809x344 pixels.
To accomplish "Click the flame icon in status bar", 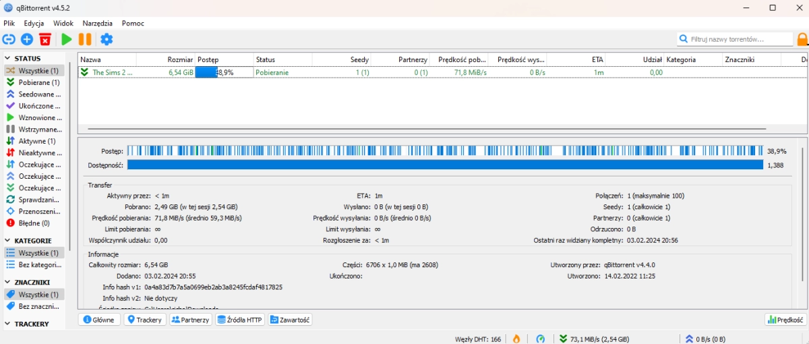I will (x=516, y=339).
